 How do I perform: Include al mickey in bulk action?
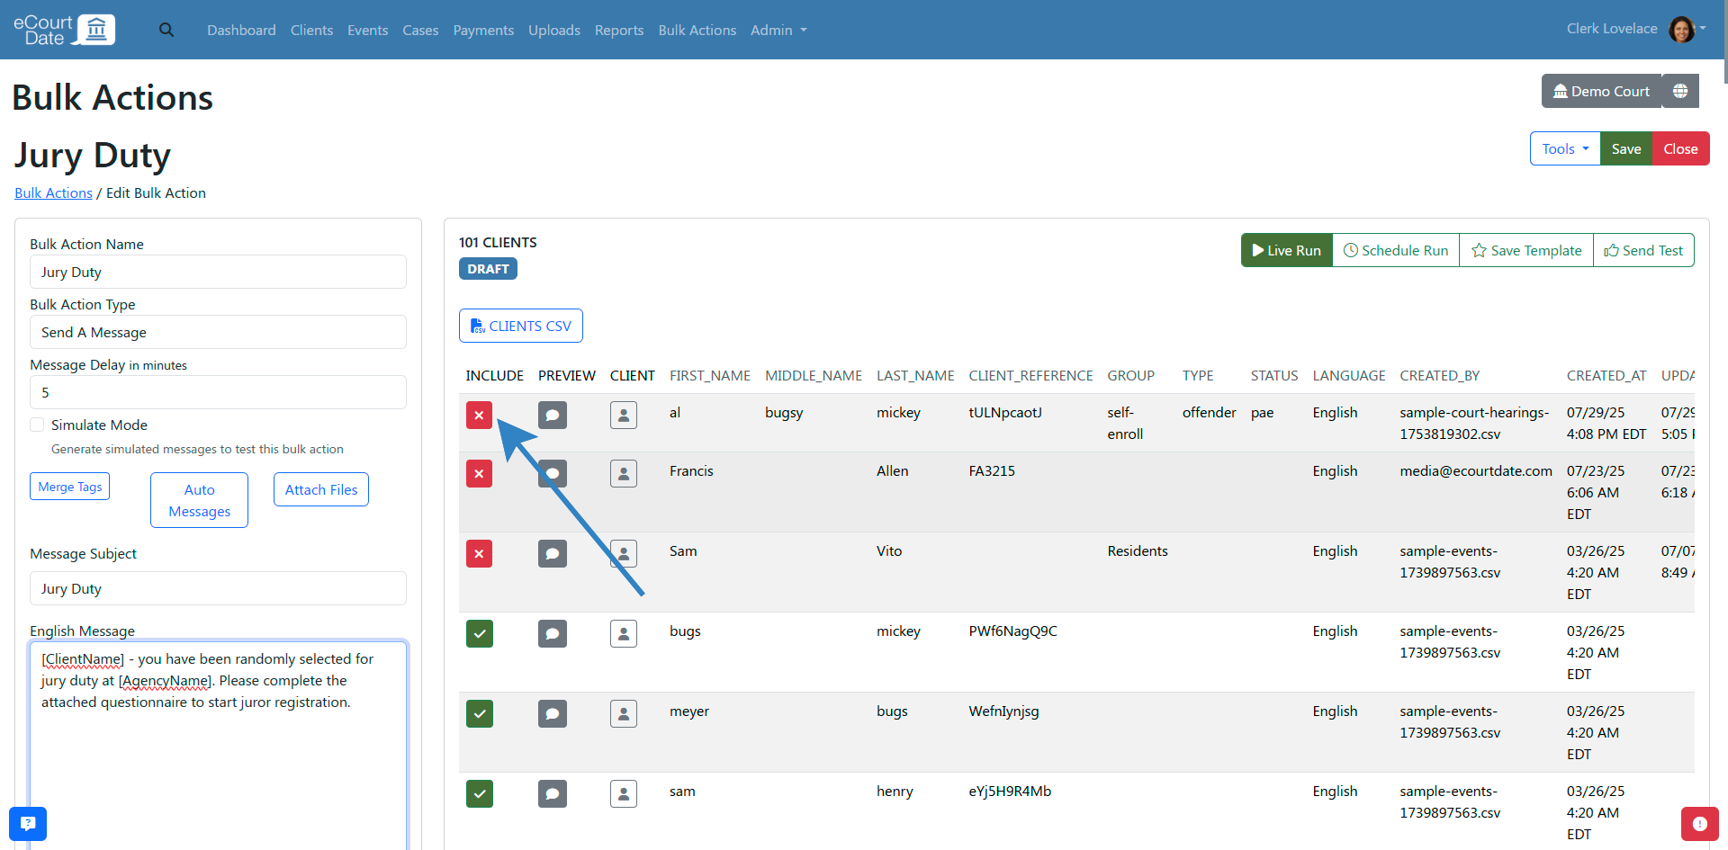479,415
